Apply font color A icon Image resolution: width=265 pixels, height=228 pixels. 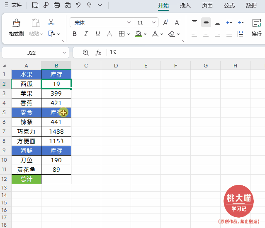155,34
